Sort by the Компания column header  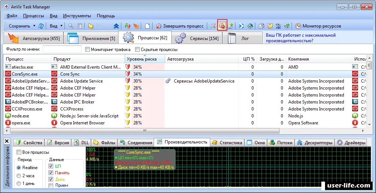tap(319, 59)
